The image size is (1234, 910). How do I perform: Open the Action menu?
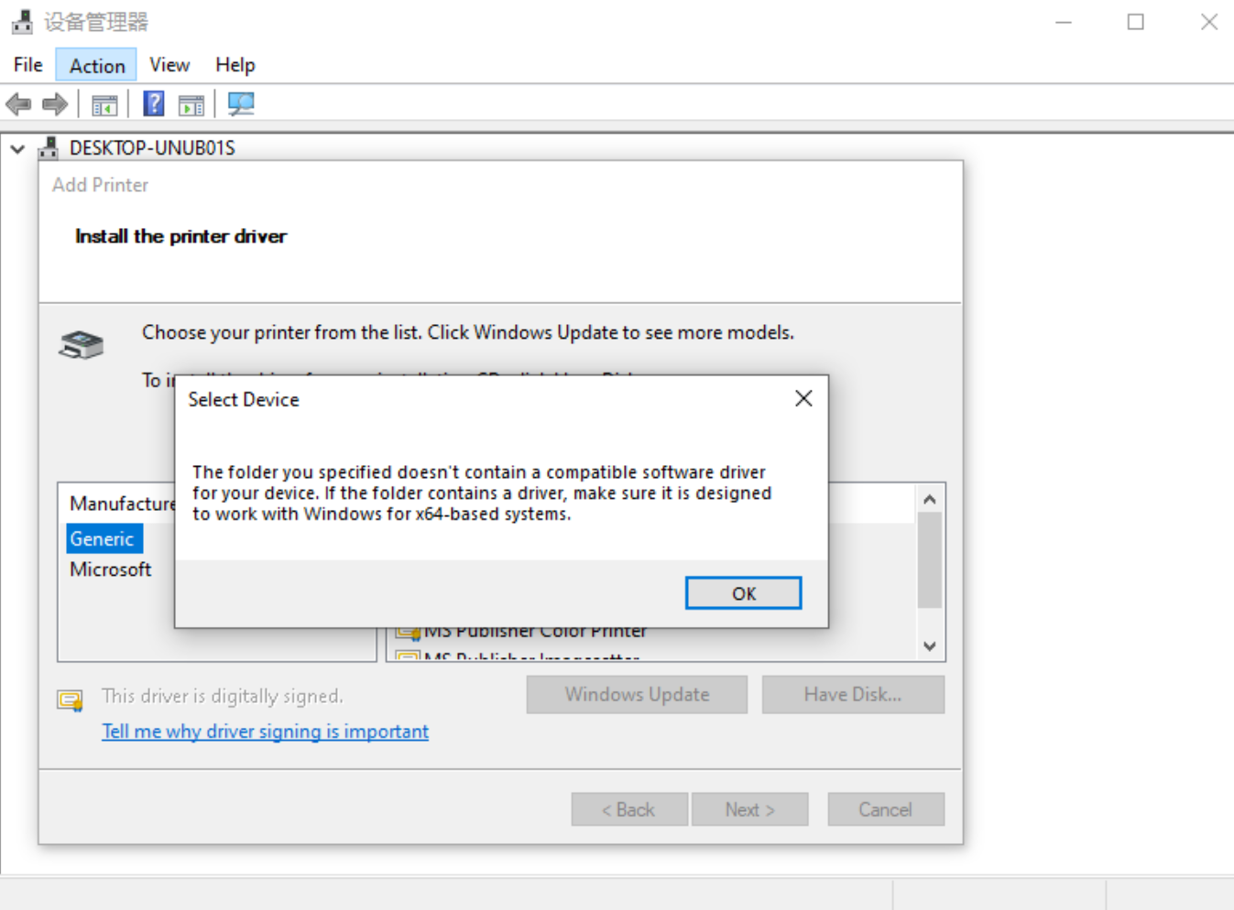[95, 64]
